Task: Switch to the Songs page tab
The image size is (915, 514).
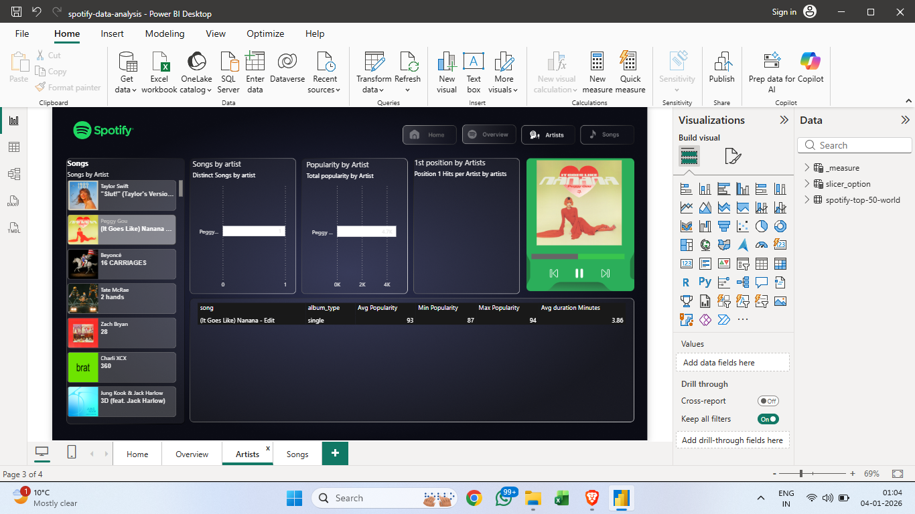Action: [297, 454]
